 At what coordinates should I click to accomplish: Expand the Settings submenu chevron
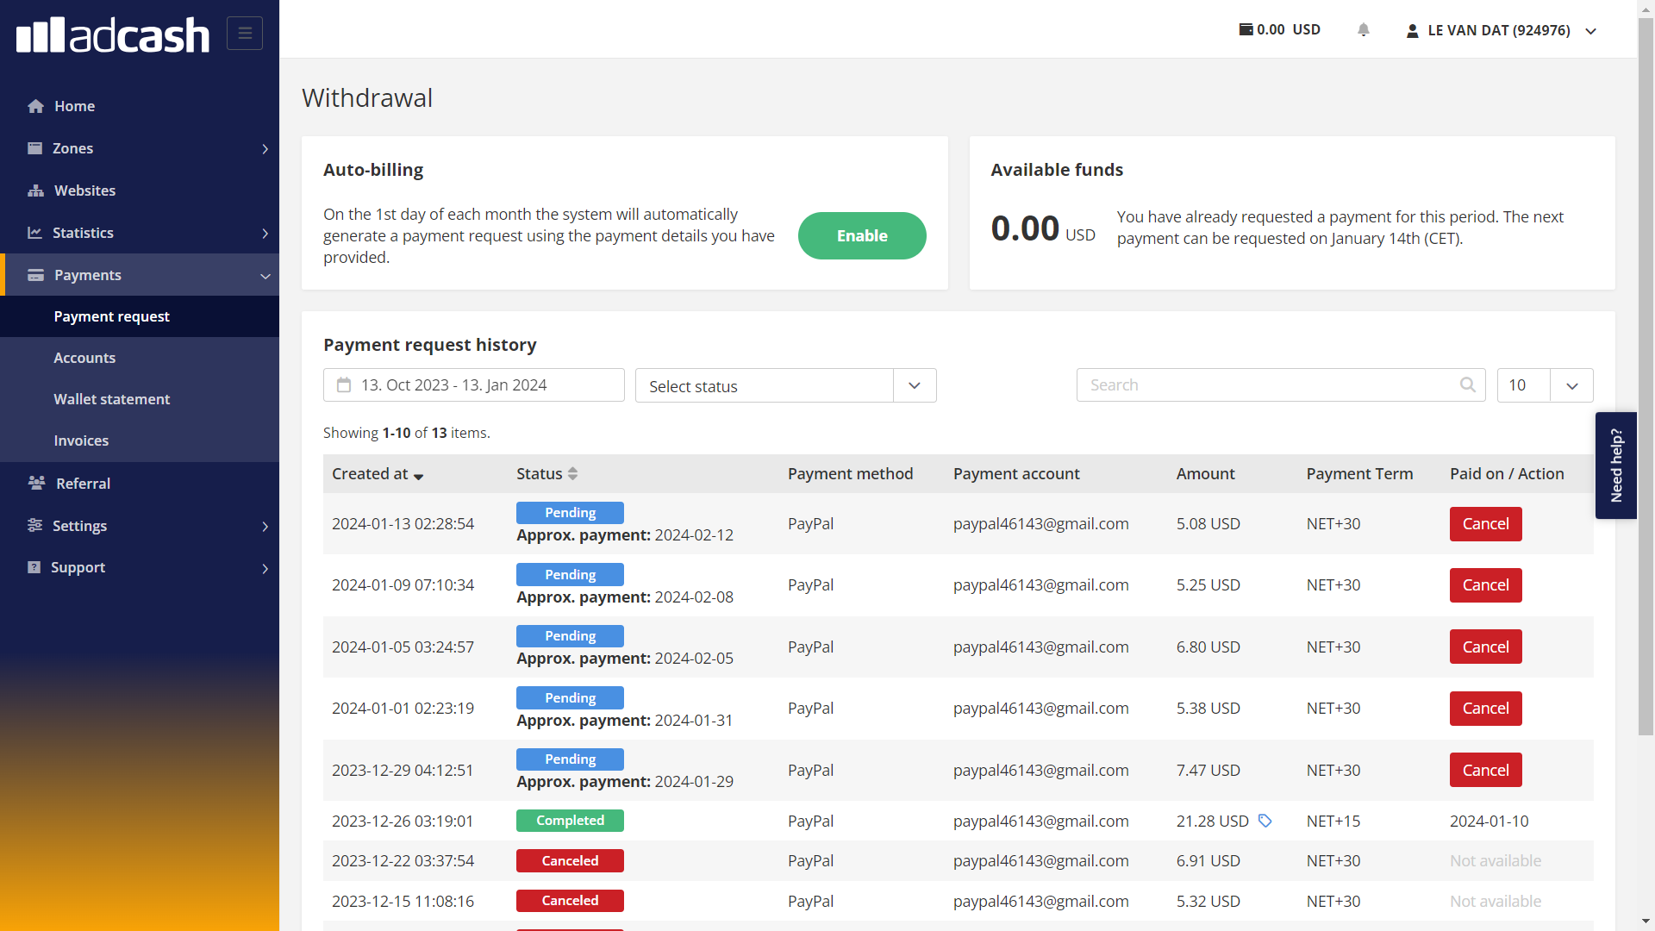pyautogui.click(x=265, y=526)
